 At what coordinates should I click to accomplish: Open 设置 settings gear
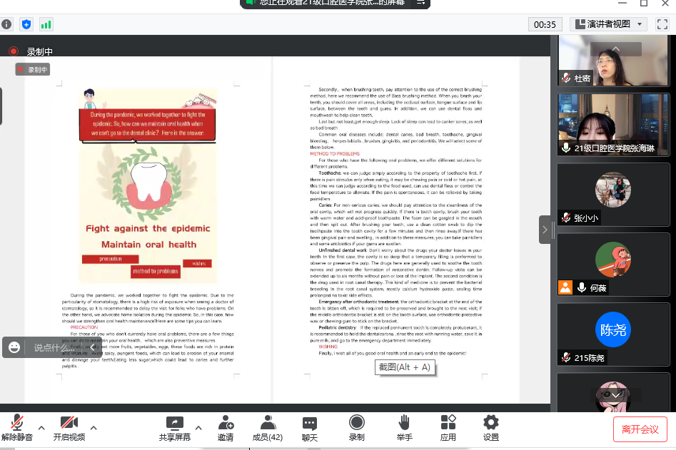point(490,428)
